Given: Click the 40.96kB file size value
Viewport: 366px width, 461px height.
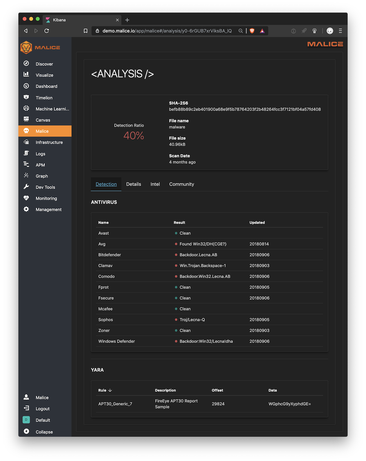Looking at the screenshot, I should [177, 144].
